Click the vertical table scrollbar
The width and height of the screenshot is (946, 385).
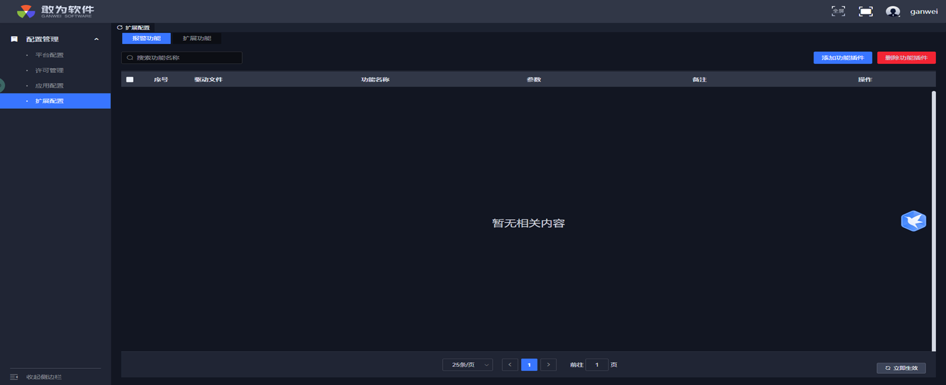pyautogui.click(x=934, y=221)
